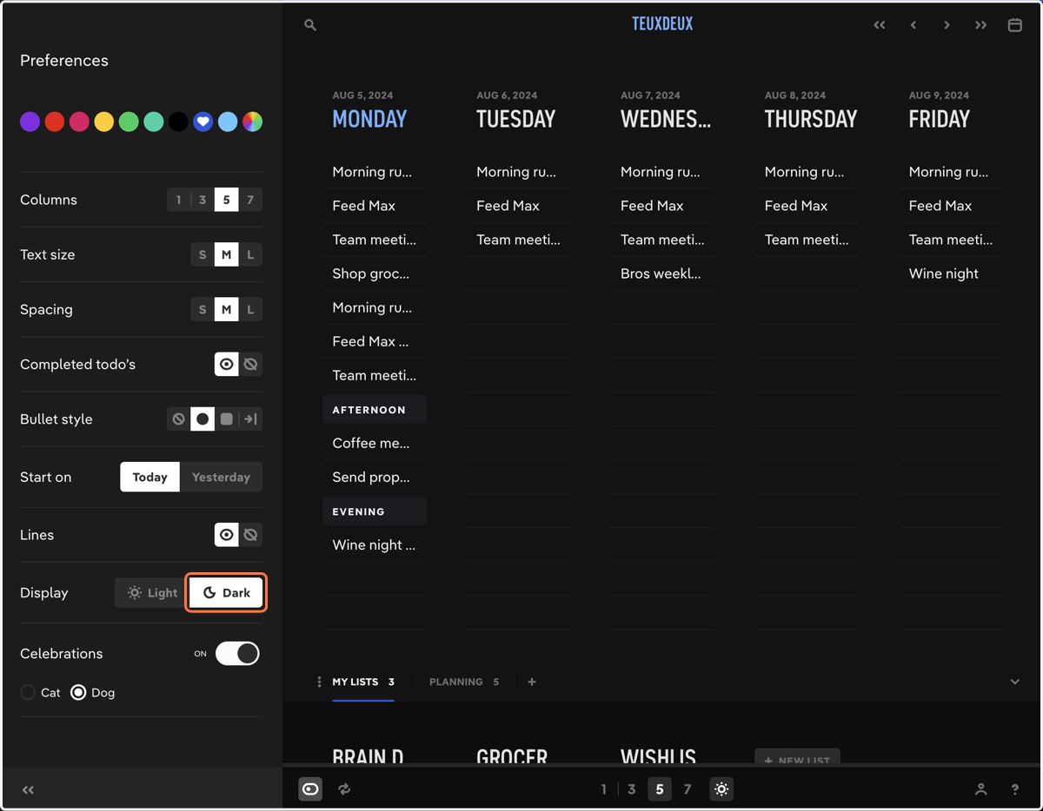Jump back a week with double-left arrows
The image size is (1043, 811).
coord(880,25)
